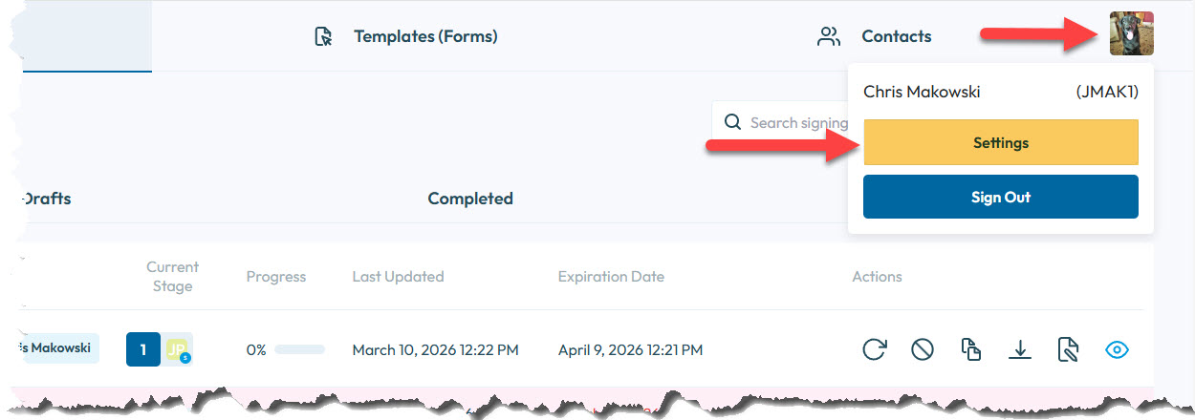1195x420 pixels.
Task: Open the Templates (Forms) tab
Action: [x=425, y=37]
